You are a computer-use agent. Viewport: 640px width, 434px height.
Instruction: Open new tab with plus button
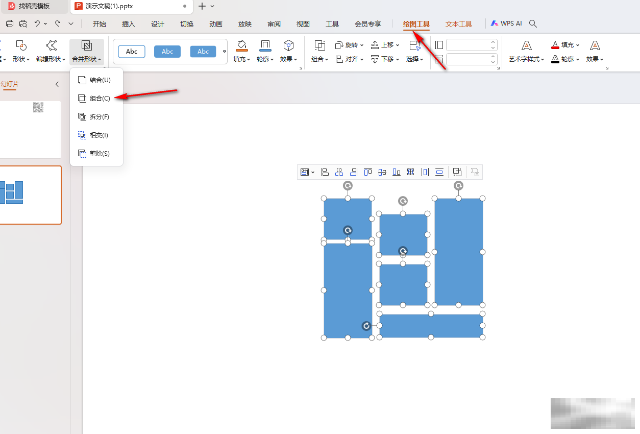[x=202, y=6]
